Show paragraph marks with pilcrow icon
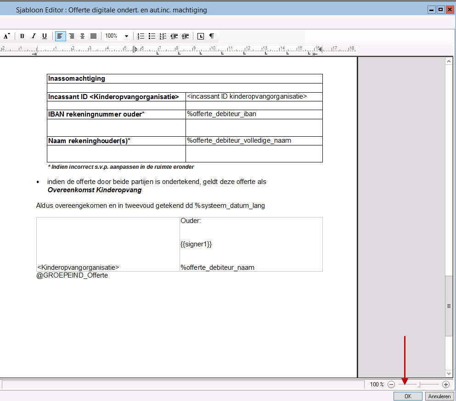 [212, 36]
